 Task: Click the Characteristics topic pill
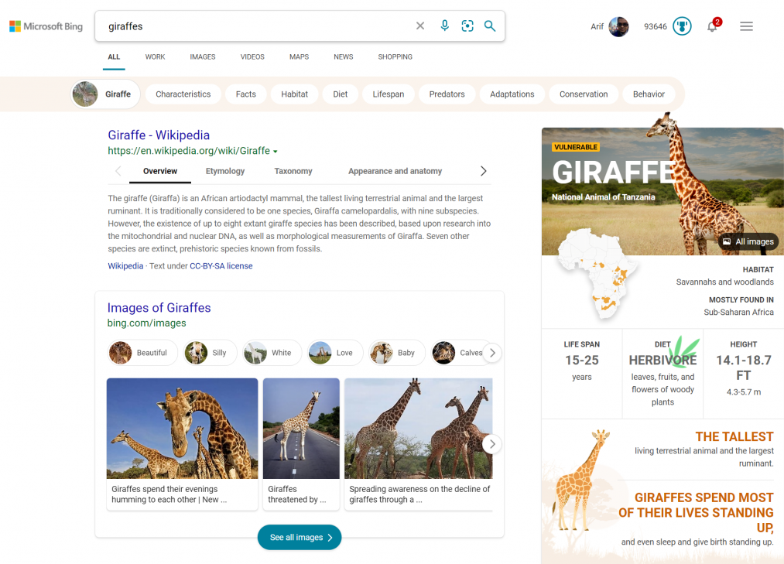click(183, 94)
